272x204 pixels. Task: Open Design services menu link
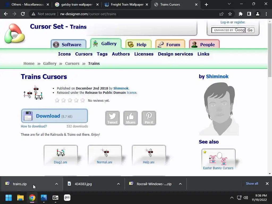175,54
